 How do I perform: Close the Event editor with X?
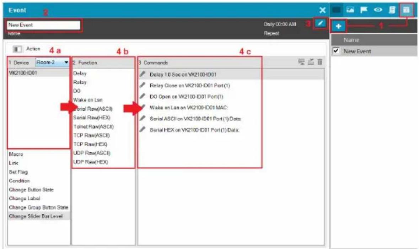[x=323, y=10]
